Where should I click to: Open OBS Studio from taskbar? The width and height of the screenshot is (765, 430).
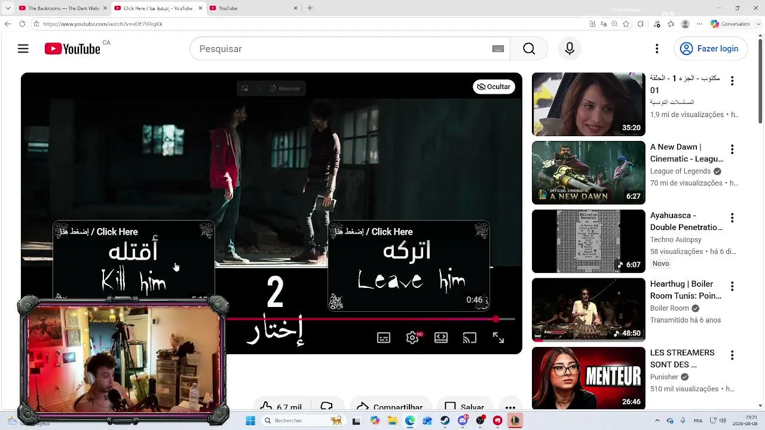[x=480, y=420]
